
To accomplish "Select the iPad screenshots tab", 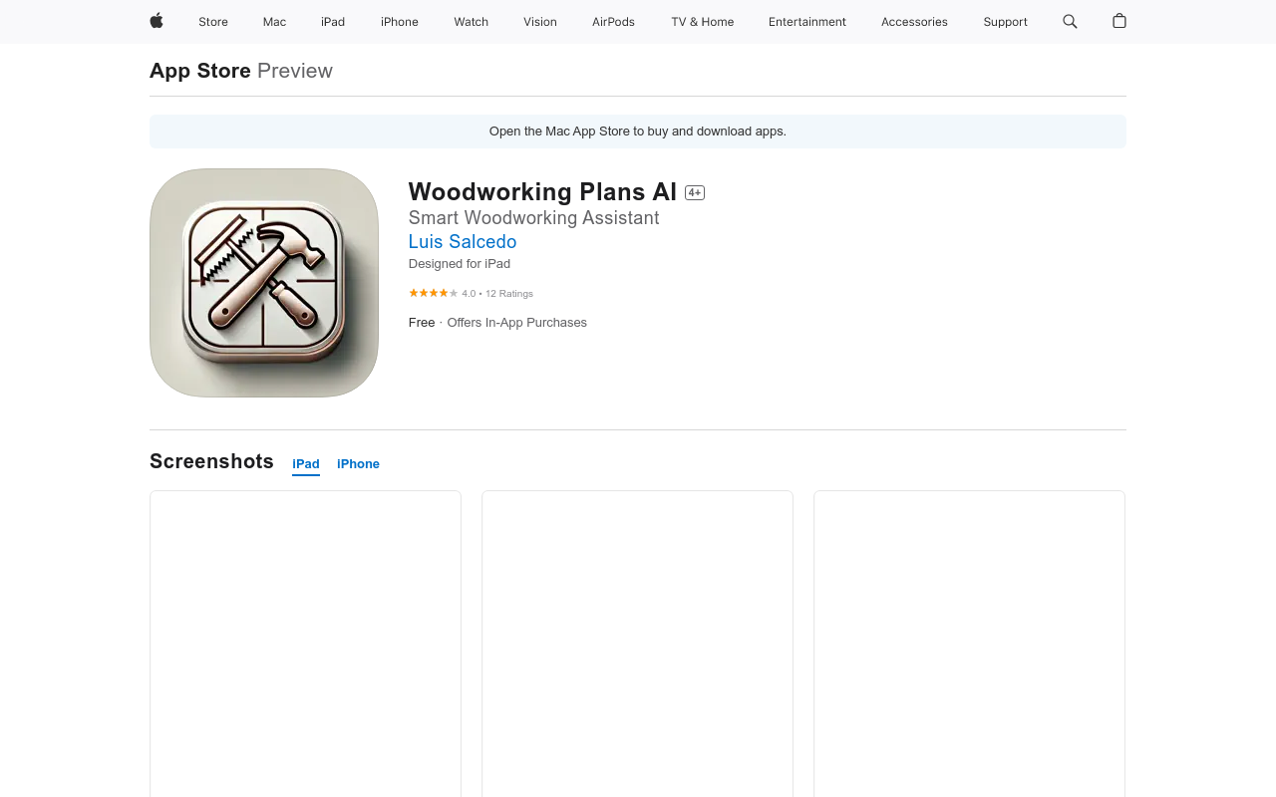I will pyautogui.click(x=306, y=464).
